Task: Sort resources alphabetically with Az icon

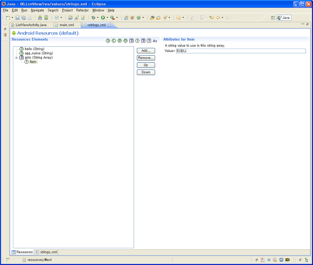Action: 155,41
